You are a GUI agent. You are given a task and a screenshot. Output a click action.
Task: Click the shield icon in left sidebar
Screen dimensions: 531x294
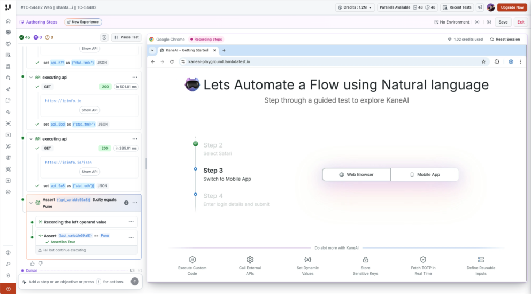click(x=8, y=158)
